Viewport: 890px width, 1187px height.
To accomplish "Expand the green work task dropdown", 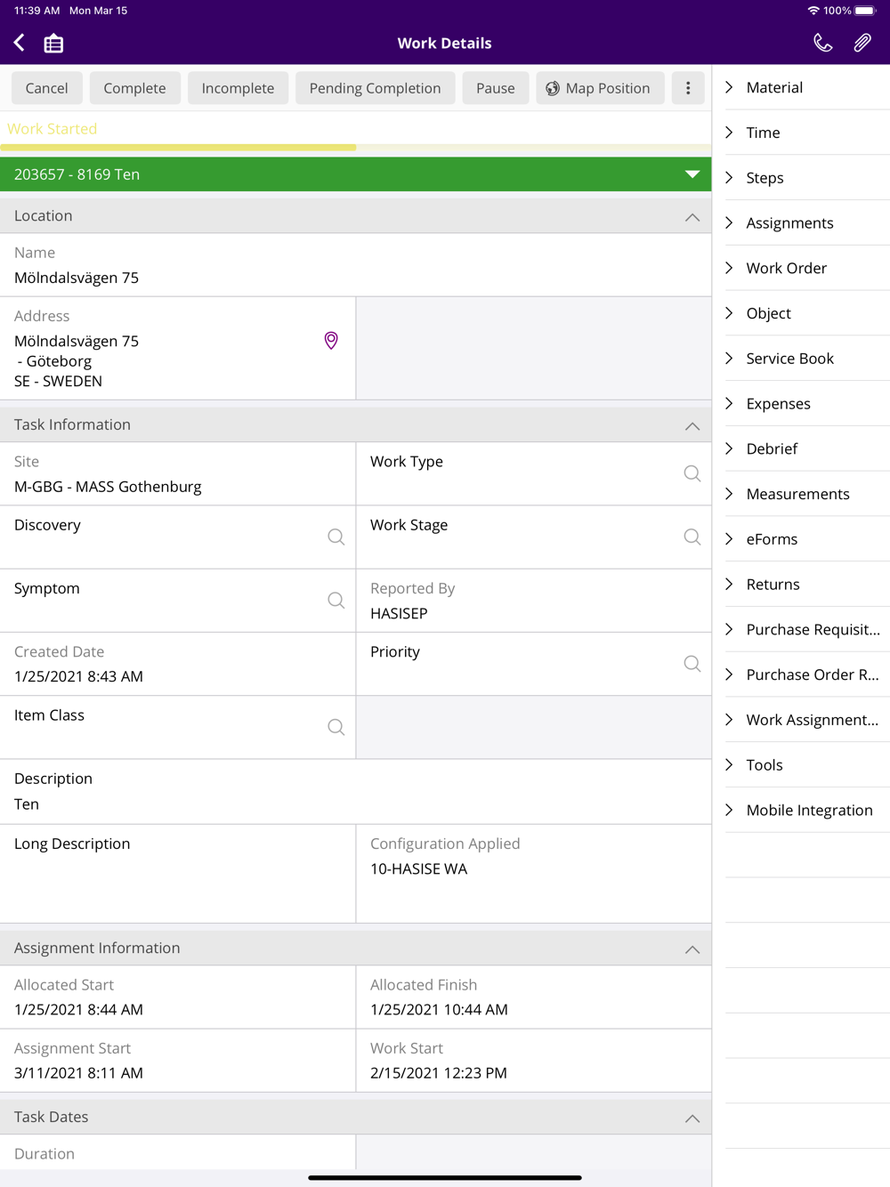I will click(x=692, y=174).
